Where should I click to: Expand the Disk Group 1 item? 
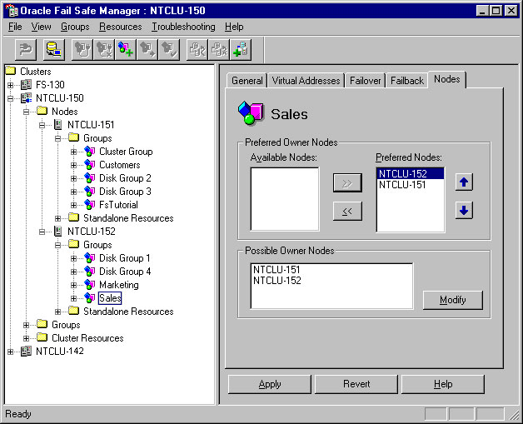click(x=74, y=258)
